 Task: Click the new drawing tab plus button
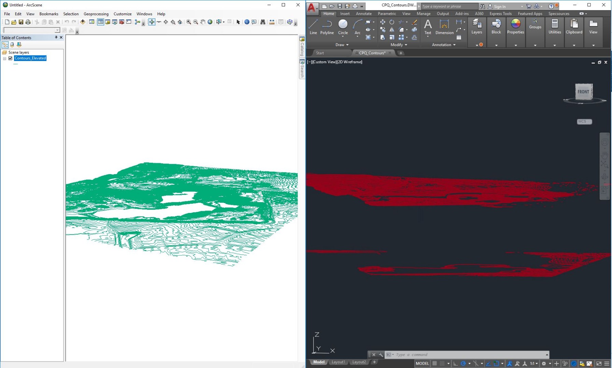click(x=401, y=53)
